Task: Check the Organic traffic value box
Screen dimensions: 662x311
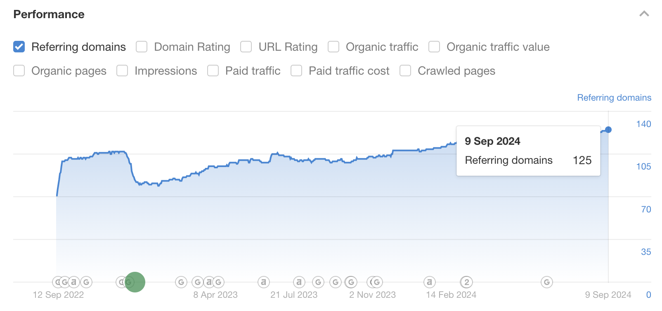Action: pos(434,47)
